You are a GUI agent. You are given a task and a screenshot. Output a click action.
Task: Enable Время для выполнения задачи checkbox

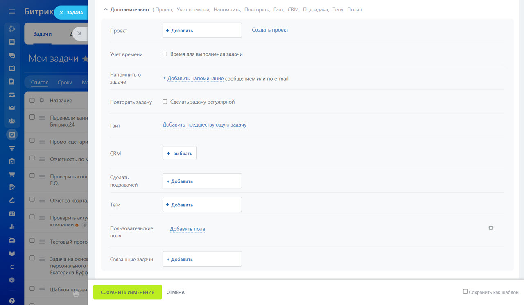[165, 54]
